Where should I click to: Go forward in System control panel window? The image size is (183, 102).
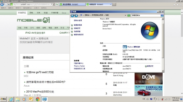click(76, 15)
